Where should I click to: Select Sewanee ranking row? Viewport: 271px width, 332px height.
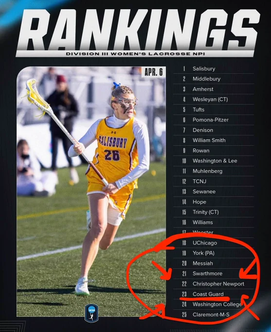[x=214, y=191]
